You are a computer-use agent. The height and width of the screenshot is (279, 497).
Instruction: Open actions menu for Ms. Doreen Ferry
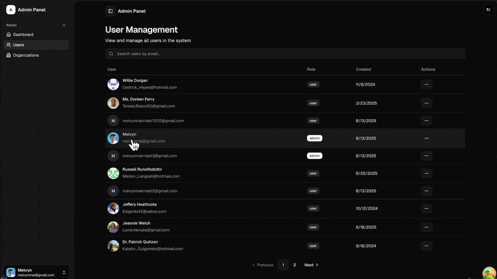point(426,103)
